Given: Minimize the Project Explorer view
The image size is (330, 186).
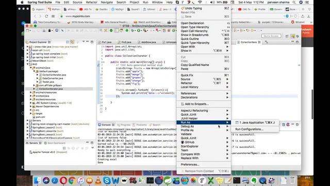Looking at the screenshot, I should [x=88, y=42].
